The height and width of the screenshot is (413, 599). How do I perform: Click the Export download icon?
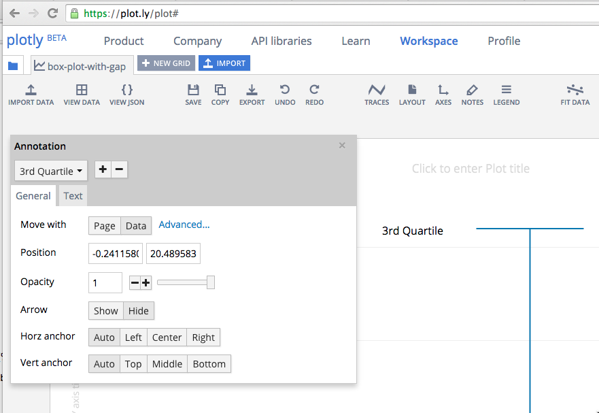point(252,90)
